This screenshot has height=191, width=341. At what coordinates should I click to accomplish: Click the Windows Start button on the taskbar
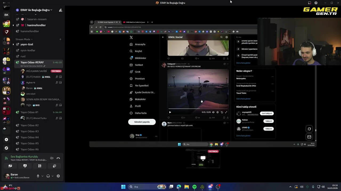123,187
